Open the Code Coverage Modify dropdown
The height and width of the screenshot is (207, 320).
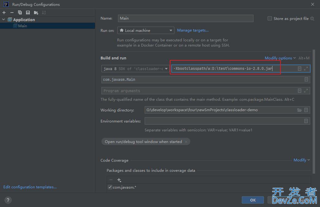302,160
